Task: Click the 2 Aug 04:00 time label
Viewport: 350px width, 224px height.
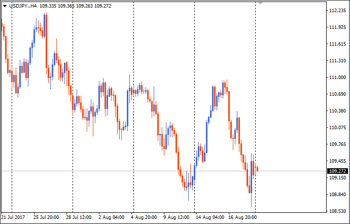Action: 112,217
